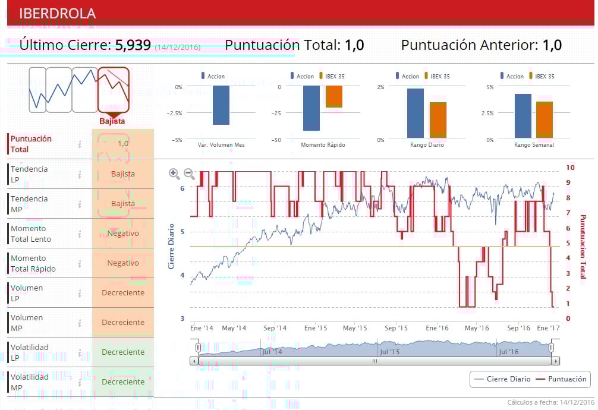Select the Bajista trend phase thumbnail

[114, 90]
